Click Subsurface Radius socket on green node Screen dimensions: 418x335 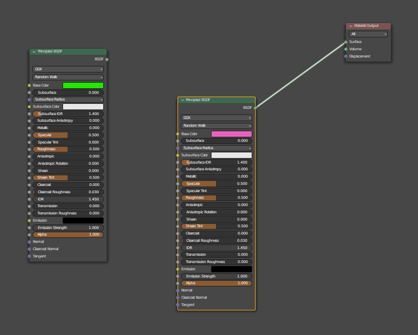click(30, 99)
